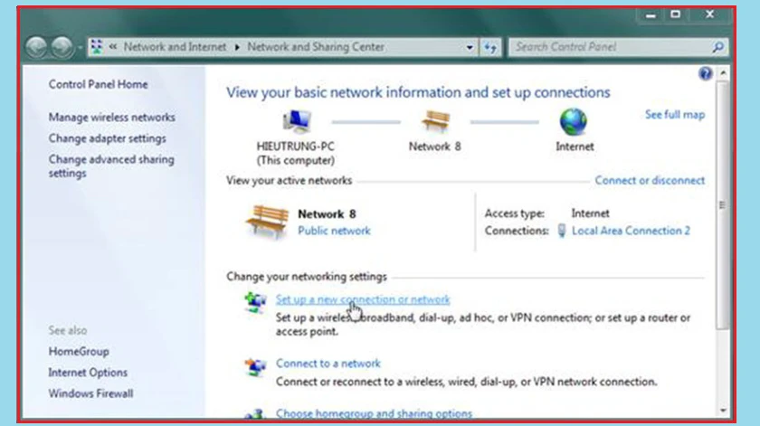Close the Network and Sharing Center window

[709, 14]
